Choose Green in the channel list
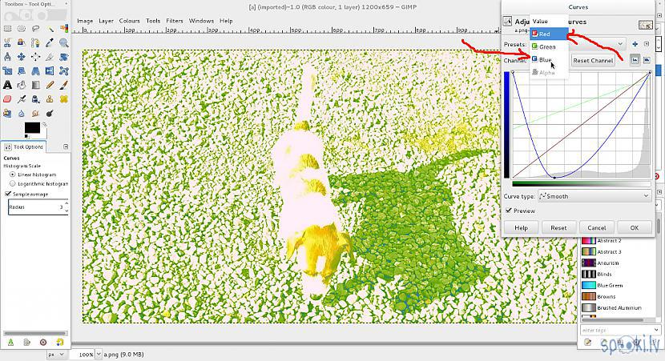Viewport: 665px width, 361px height. [x=549, y=46]
